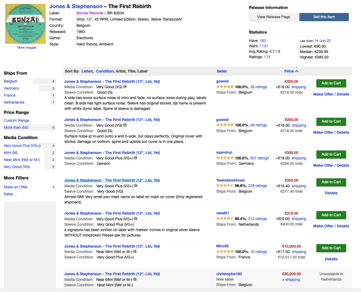This screenshot has width=361, height=292.
Task: View raesi01's 312 ratings
Action: (x=258, y=219)
